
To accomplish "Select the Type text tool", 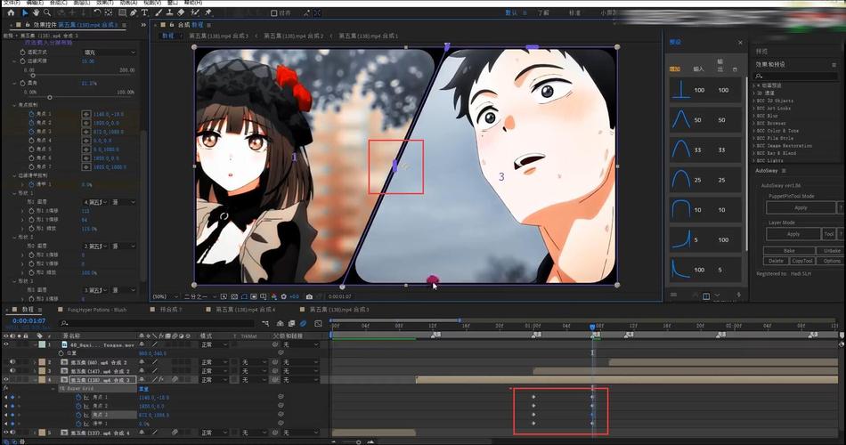I will (x=144, y=12).
